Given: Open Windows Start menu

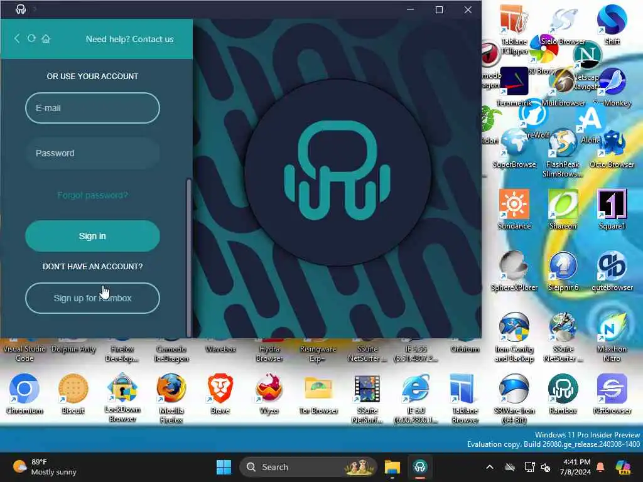Looking at the screenshot, I should tap(224, 467).
